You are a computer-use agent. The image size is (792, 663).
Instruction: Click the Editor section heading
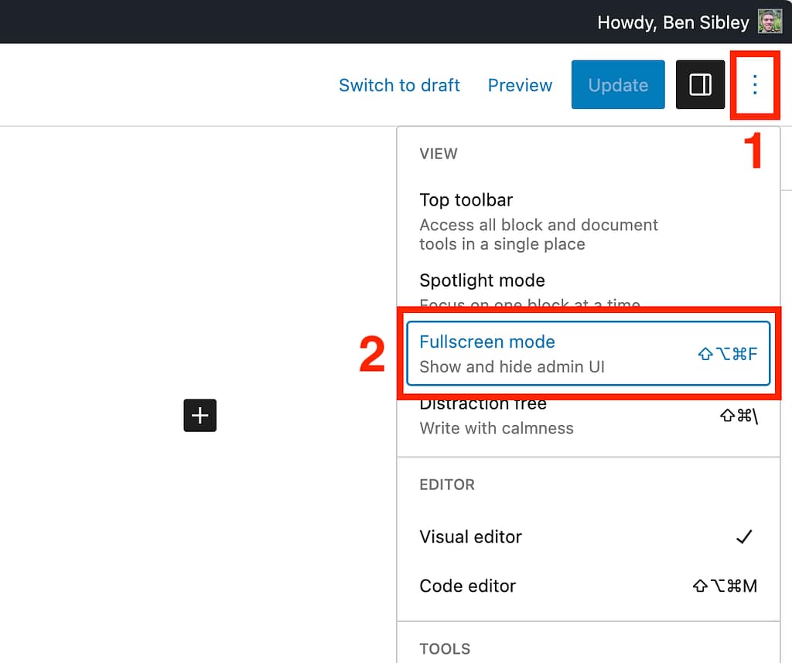(447, 484)
